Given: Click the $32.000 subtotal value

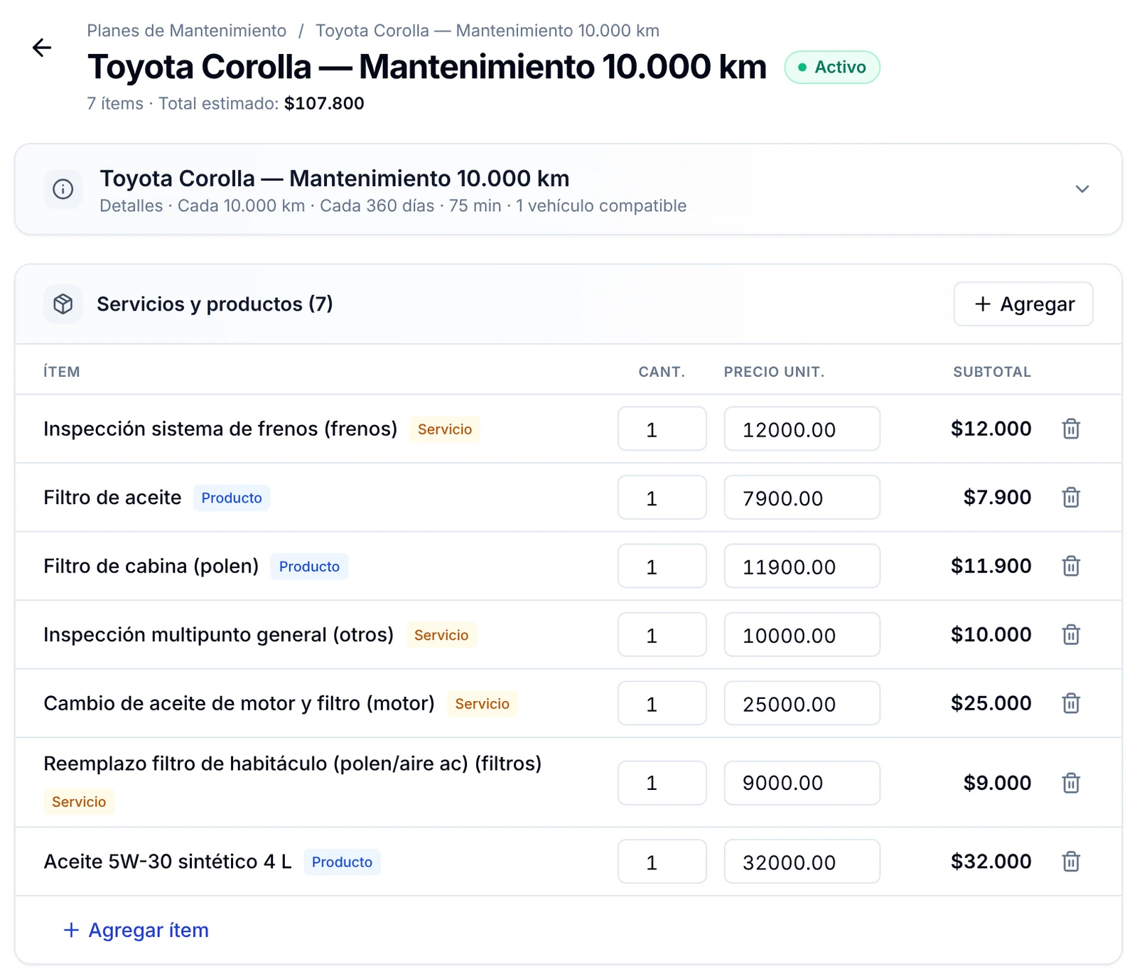Looking at the screenshot, I should pos(991,862).
